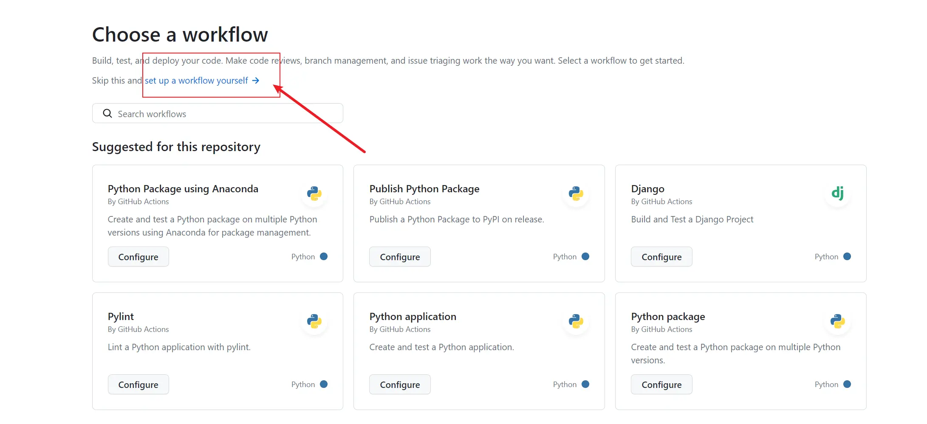Image resolution: width=927 pixels, height=424 pixels.
Task: Open the 'set up a workflow yourself' link
Action: click(x=202, y=81)
